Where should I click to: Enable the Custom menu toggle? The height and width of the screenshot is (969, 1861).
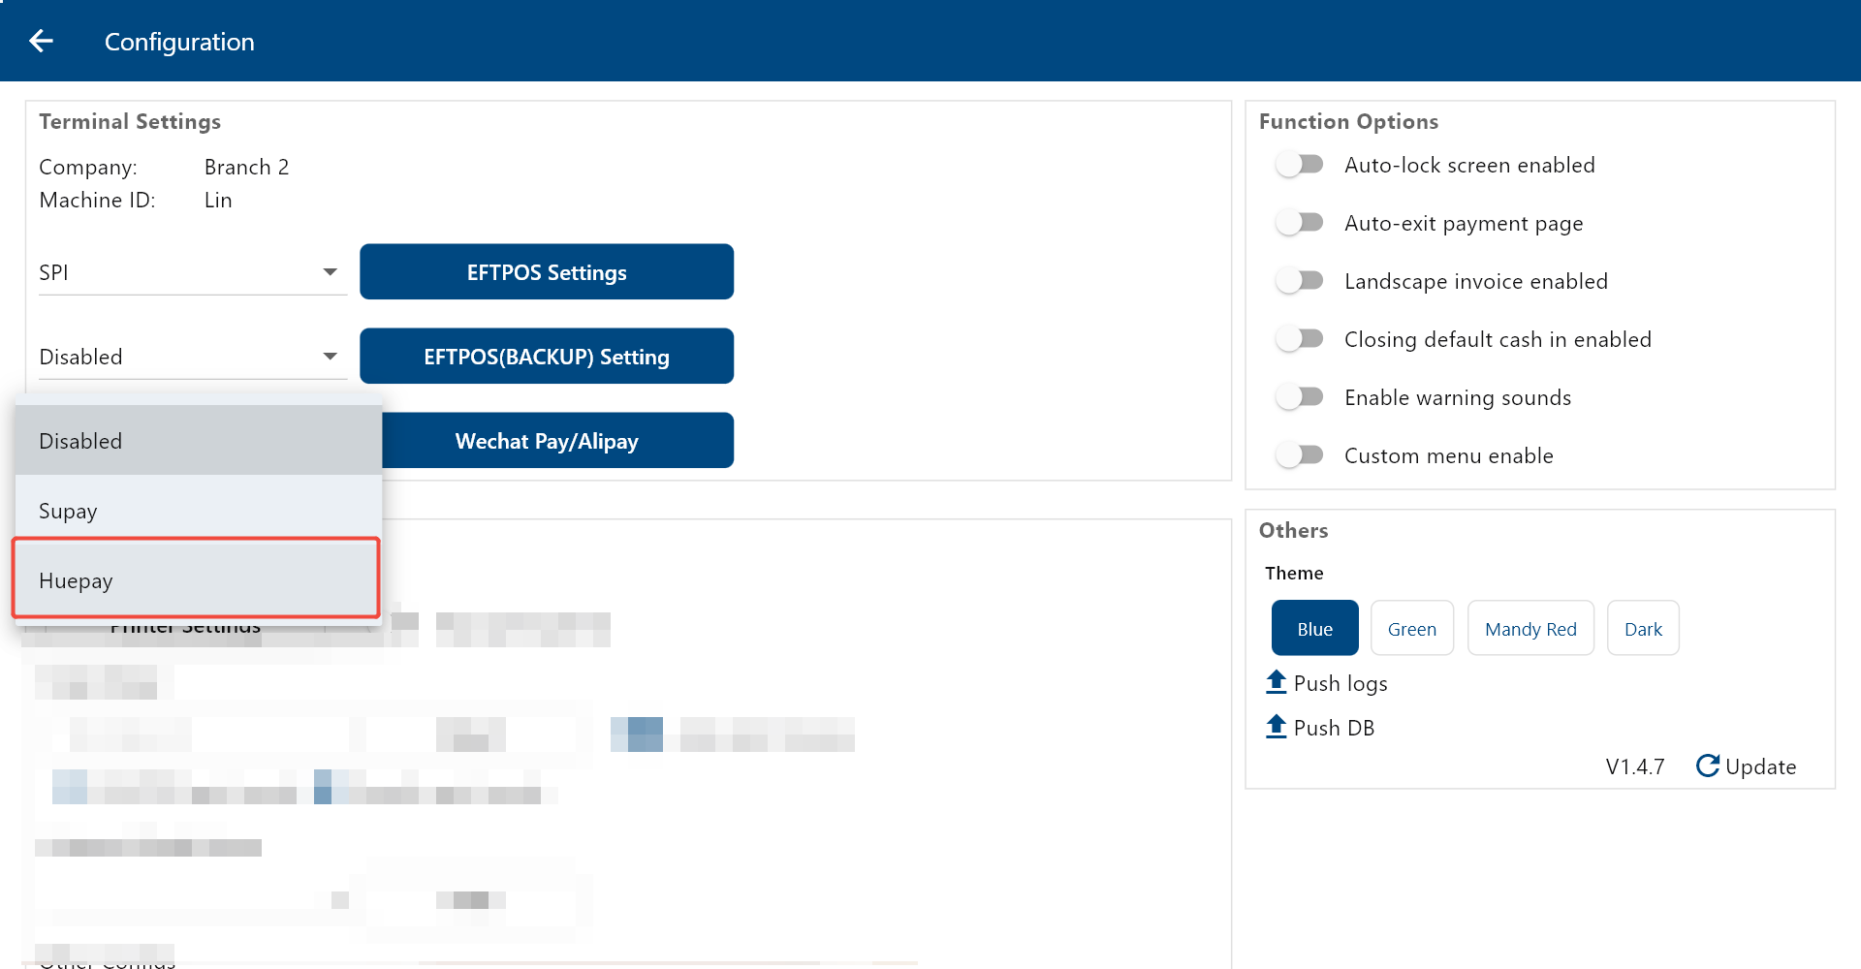click(1299, 455)
